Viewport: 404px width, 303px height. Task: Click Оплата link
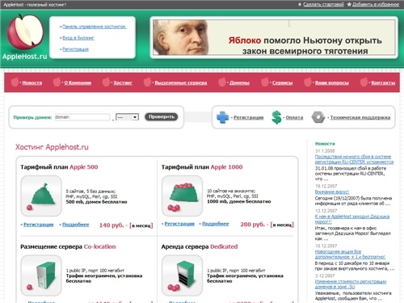294,117
